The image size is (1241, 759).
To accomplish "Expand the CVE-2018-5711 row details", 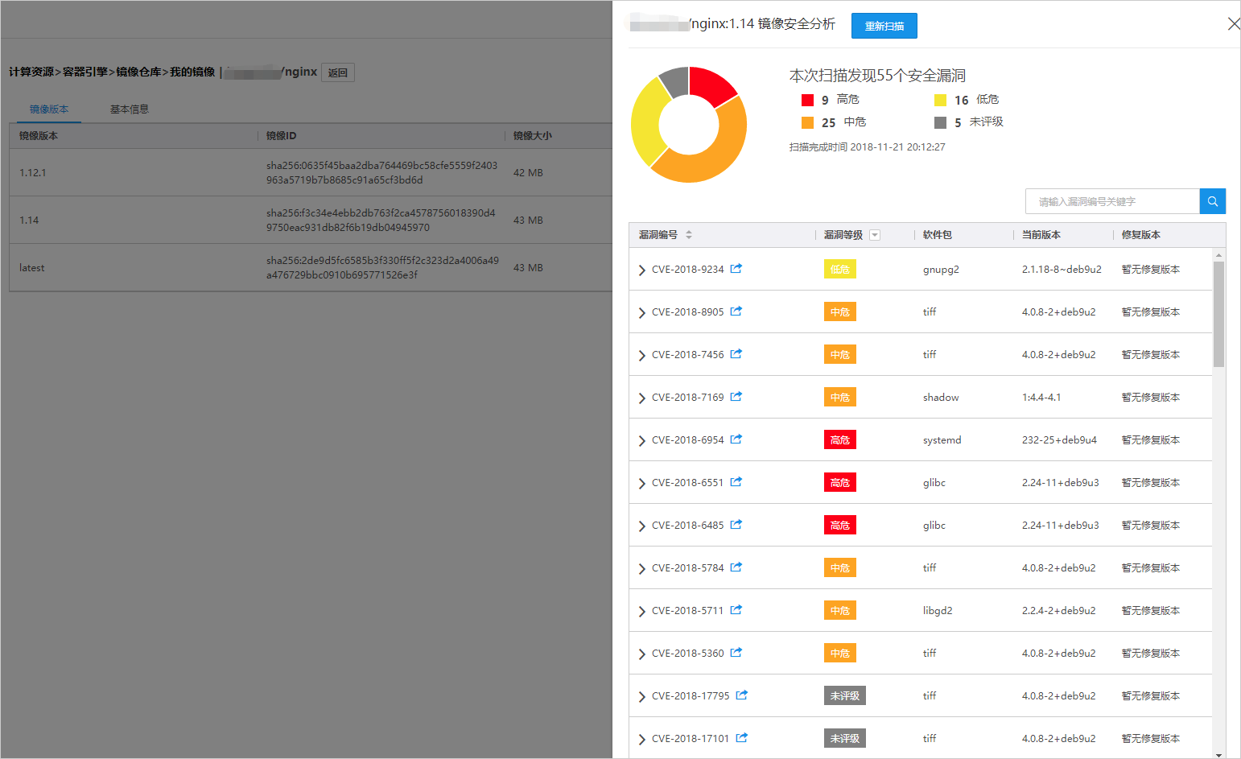I will pos(641,611).
